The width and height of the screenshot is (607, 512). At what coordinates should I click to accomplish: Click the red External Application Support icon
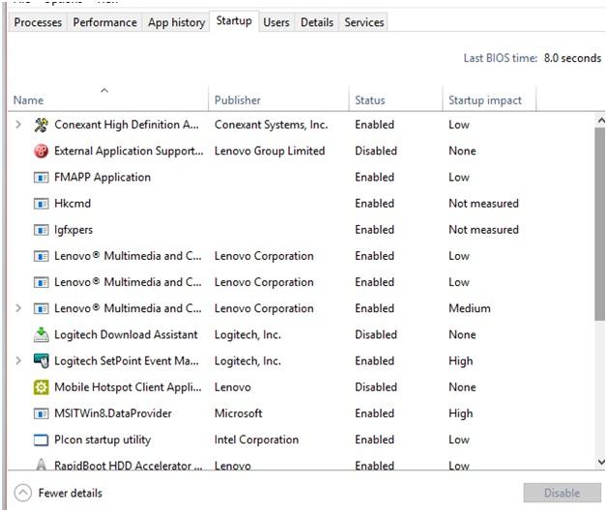pyautogui.click(x=41, y=151)
